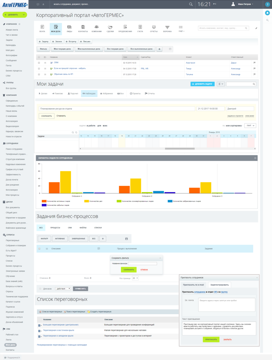This screenshot has height=360, width=272.
Task: Select checkbox for 'Обратная связь по КП' row
Action: tap(39, 74)
